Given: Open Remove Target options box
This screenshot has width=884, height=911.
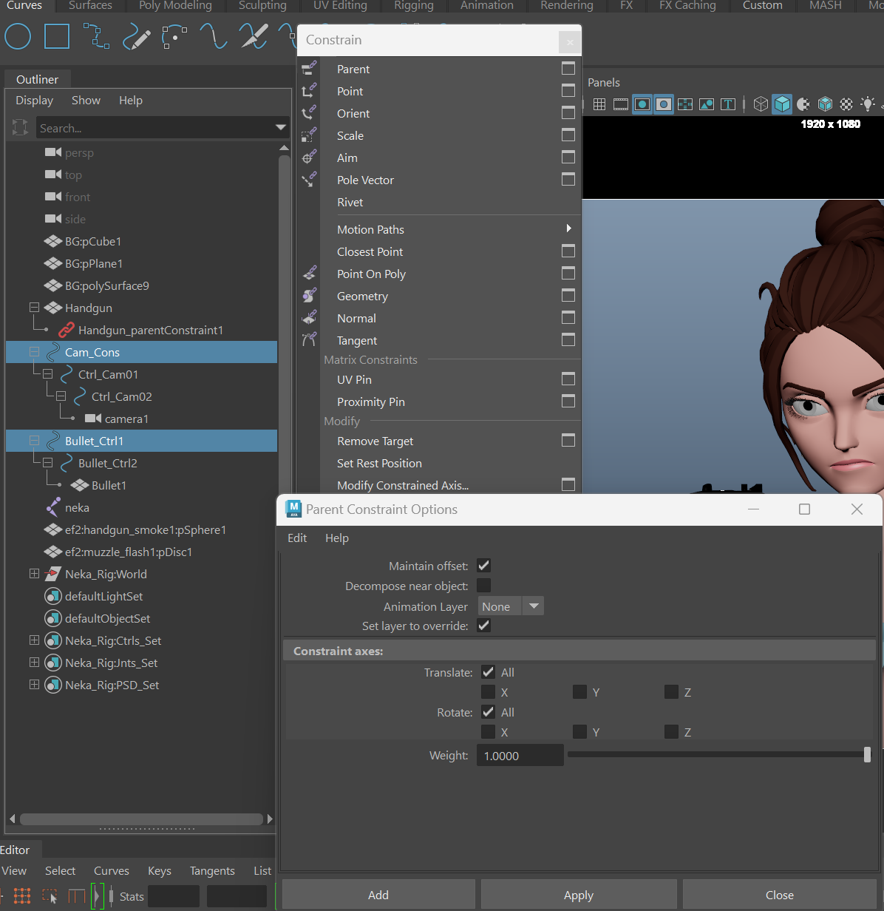Looking at the screenshot, I should [x=568, y=440].
